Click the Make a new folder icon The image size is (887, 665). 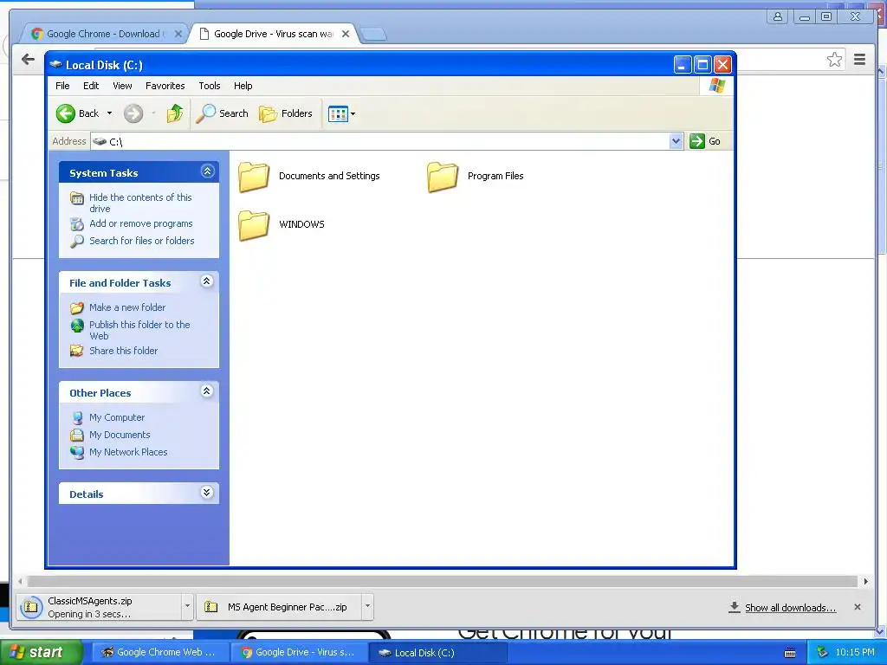[x=77, y=308]
